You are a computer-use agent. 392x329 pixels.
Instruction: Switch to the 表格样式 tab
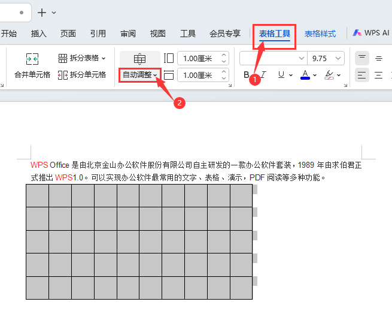coord(320,34)
